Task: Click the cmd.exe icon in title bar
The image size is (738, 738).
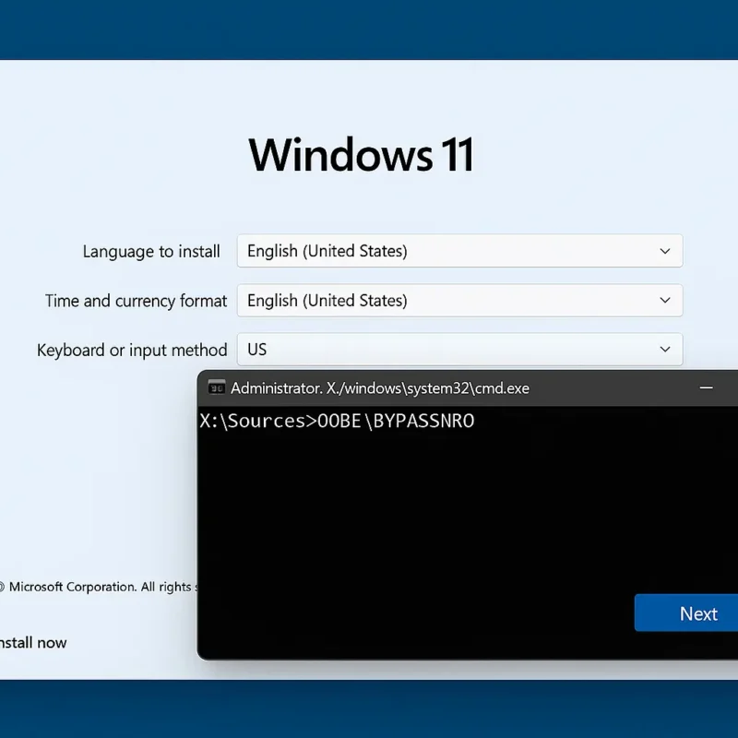Action: click(x=217, y=388)
